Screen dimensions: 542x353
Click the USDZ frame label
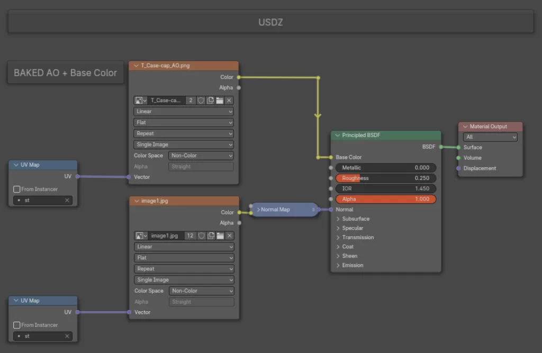(x=270, y=22)
